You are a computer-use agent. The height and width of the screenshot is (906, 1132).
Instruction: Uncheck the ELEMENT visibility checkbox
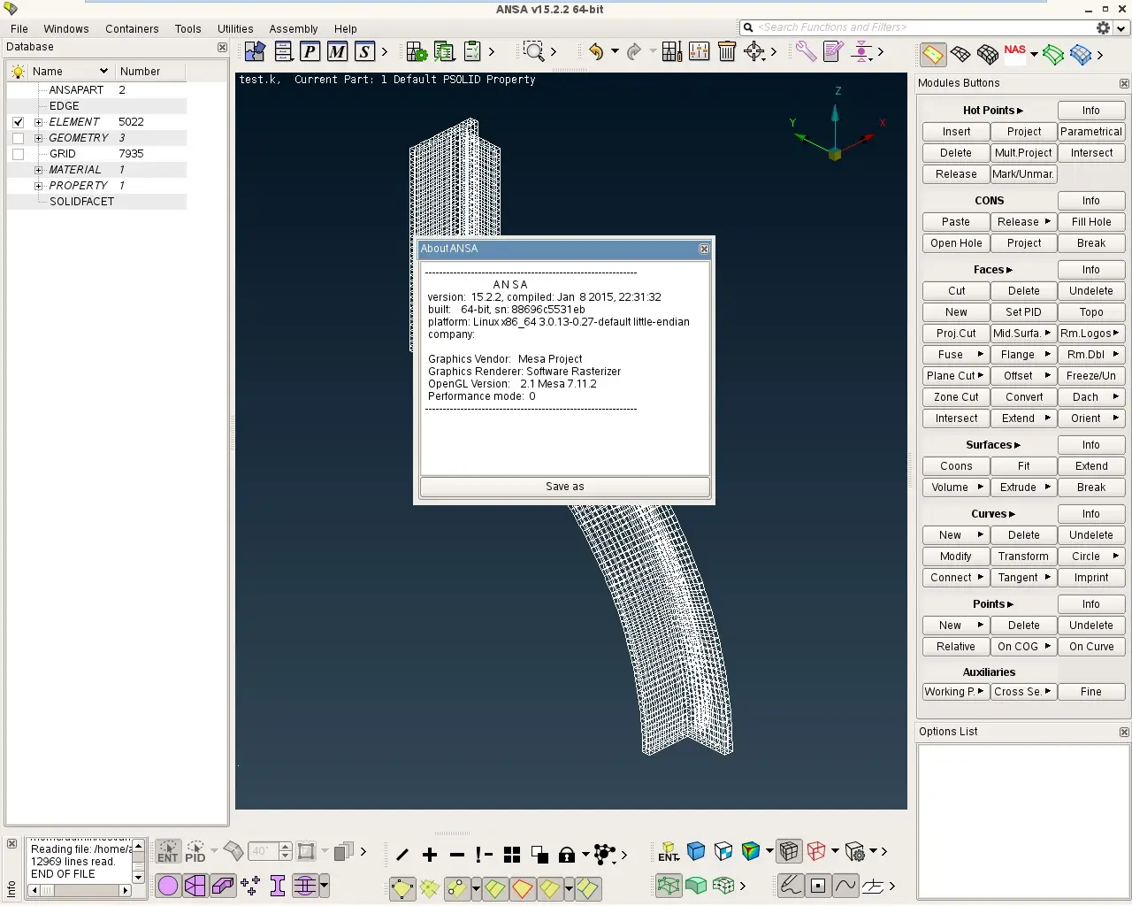18,122
